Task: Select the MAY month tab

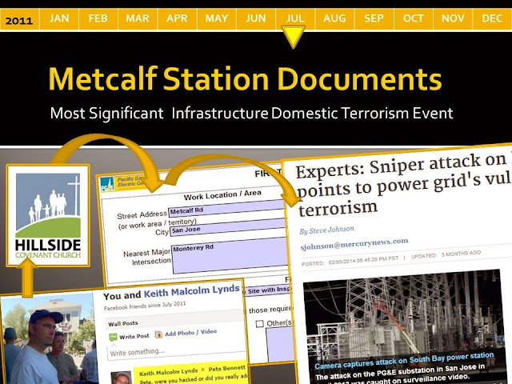Action: click(x=217, y=18)
